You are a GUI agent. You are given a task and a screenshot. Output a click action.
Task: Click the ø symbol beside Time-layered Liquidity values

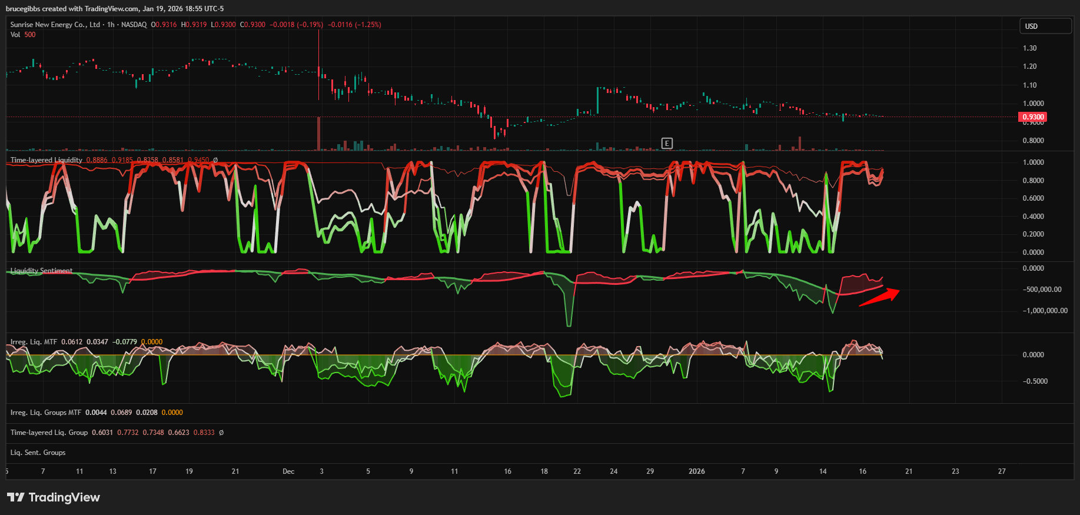coord(215,160)
